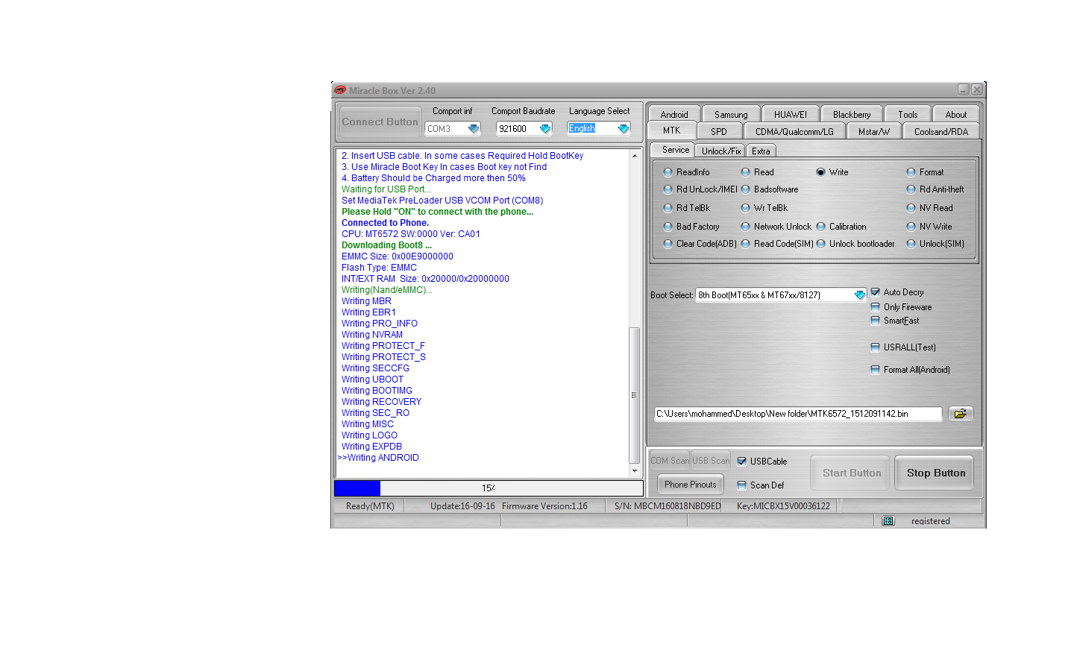Click the 'Connected to Phone.' log line
The height and width of the screenshot is (671, 1074).
tap(385, 223)
